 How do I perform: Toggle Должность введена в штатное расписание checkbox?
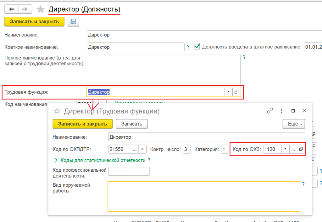[x=197, y=47]
